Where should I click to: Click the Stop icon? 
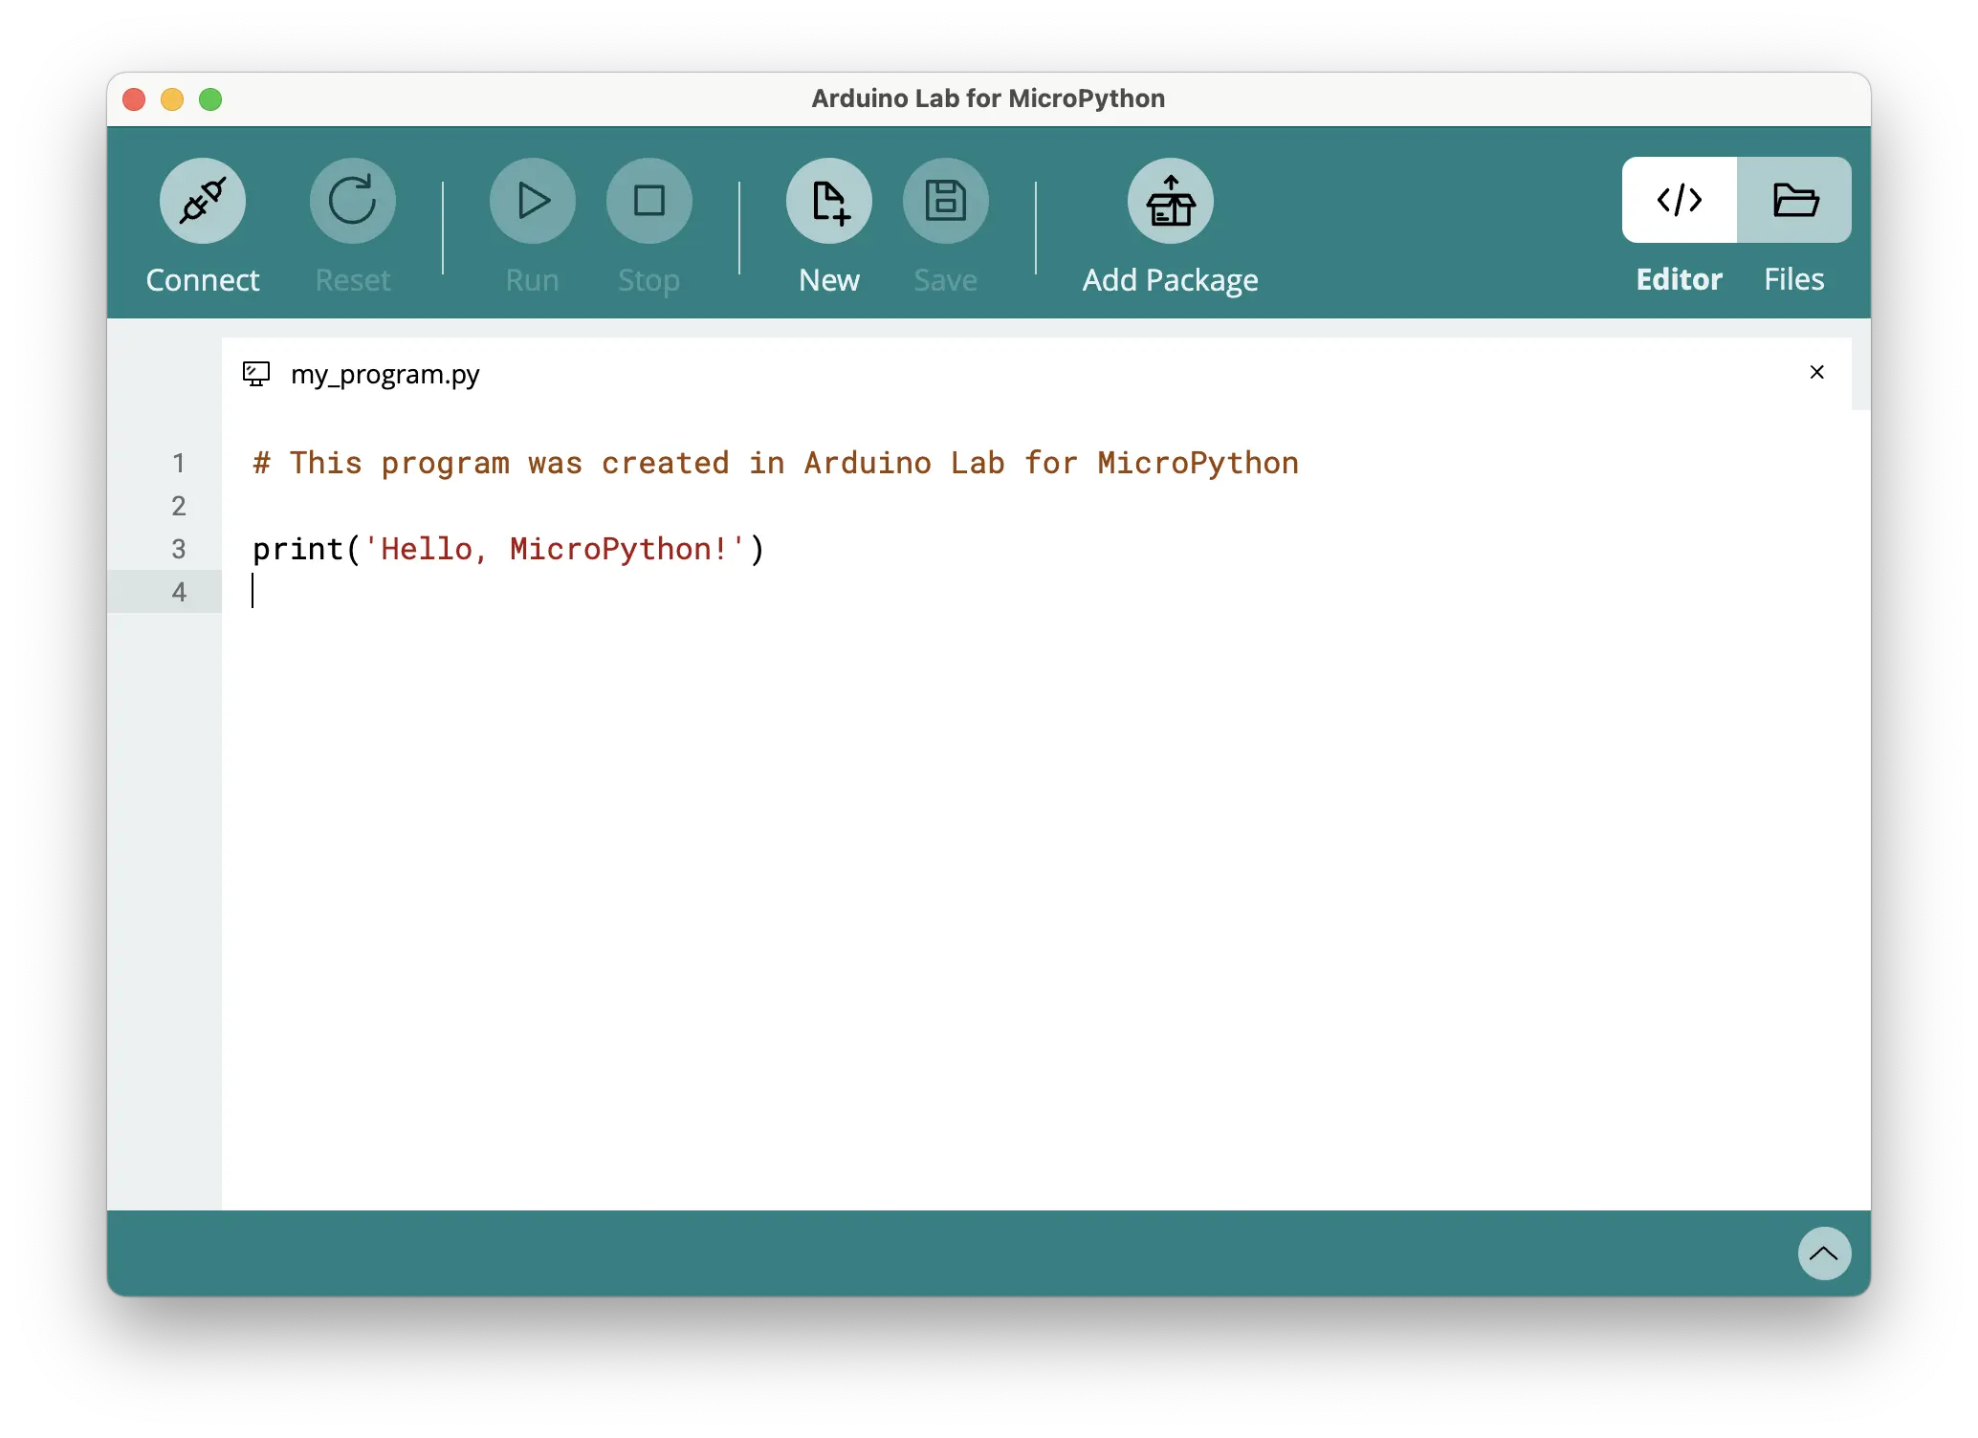click(x=648, y=200)
